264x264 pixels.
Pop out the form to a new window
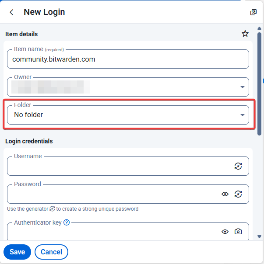(x=253, y=12)
